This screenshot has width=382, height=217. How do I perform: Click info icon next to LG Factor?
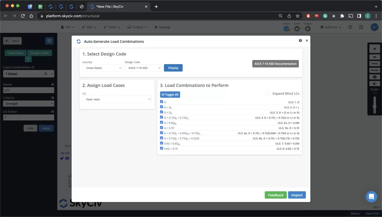pos(52,112)
